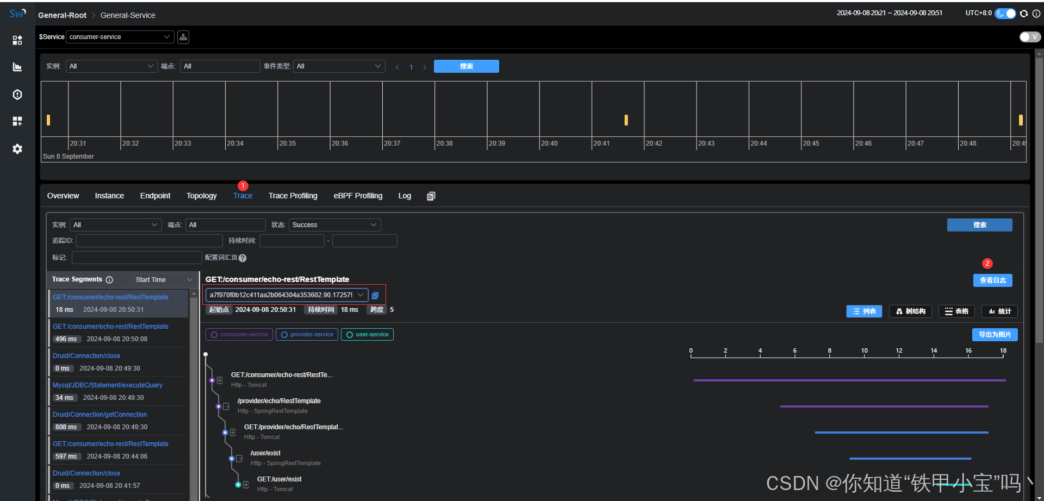1044x501 pixels.
Task: Select the 统计 view button
Action: click(x=999, y=311)
